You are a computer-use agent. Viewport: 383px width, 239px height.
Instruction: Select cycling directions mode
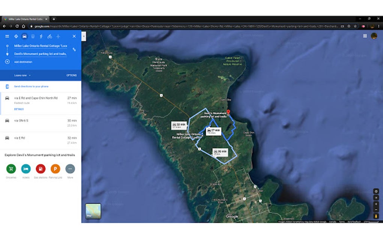point(50,36)
